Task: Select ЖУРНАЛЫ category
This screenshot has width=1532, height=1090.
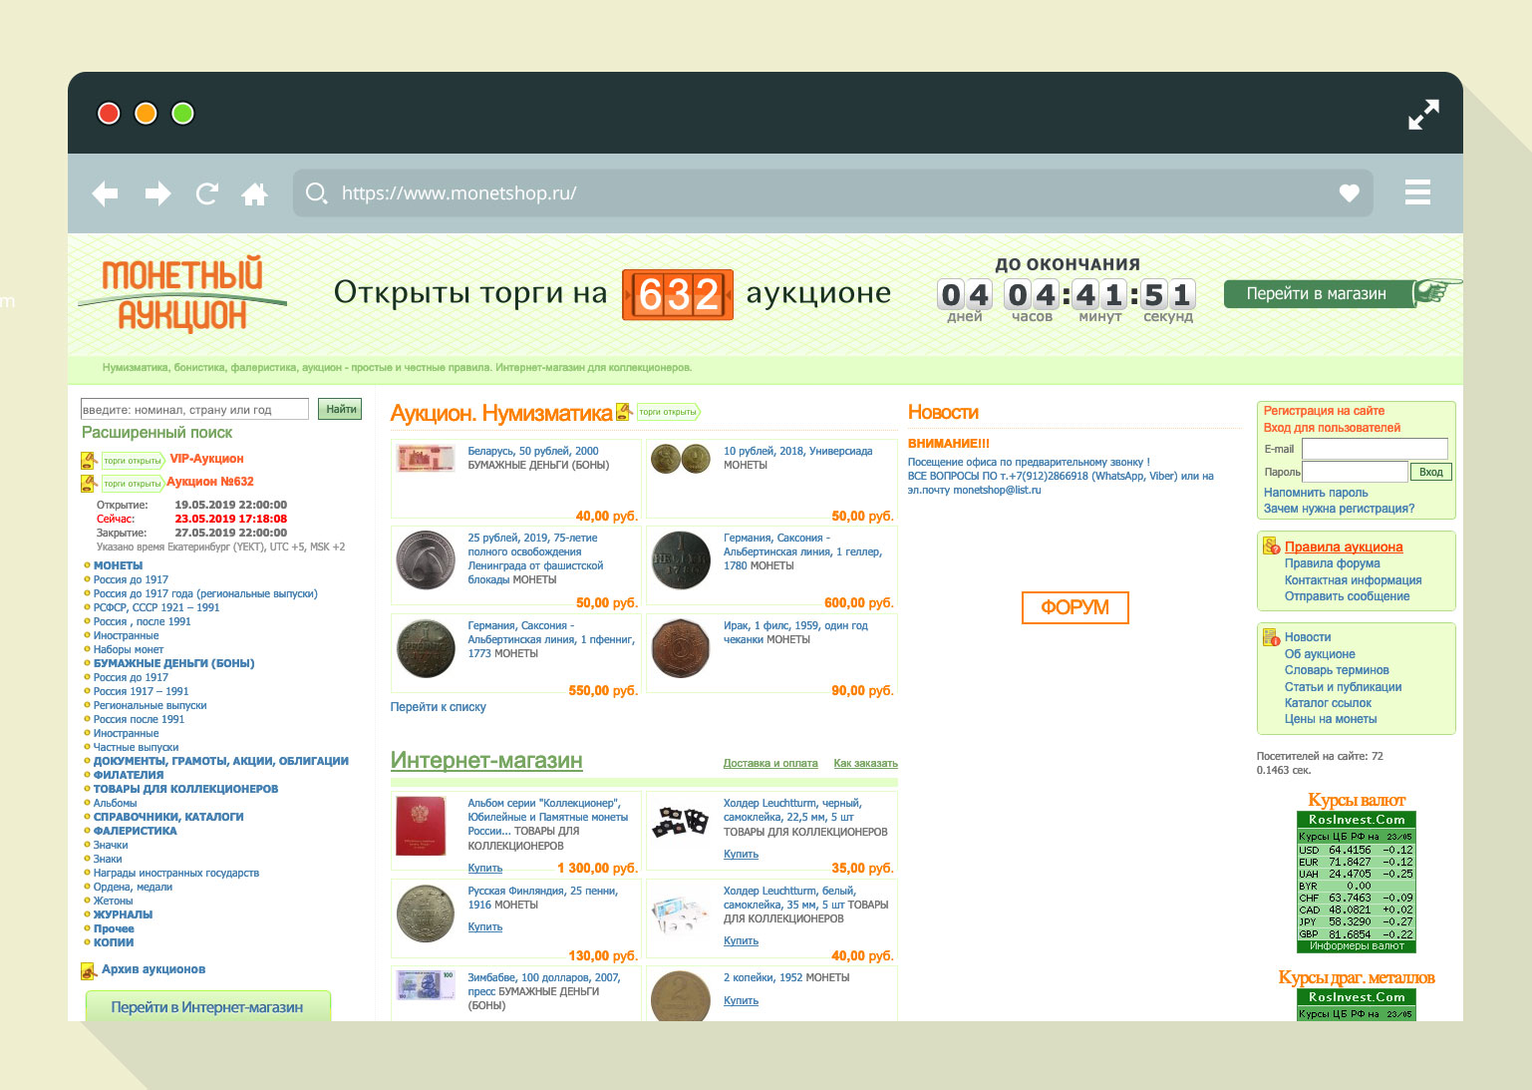Action: coord(123,914)
